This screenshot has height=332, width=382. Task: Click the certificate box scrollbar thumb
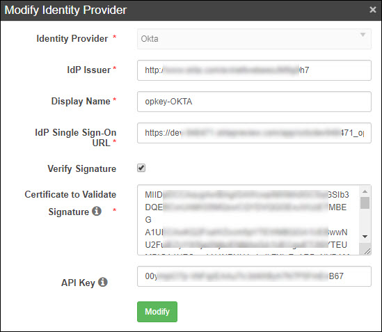pyautogui.click(x=365, y=203)
